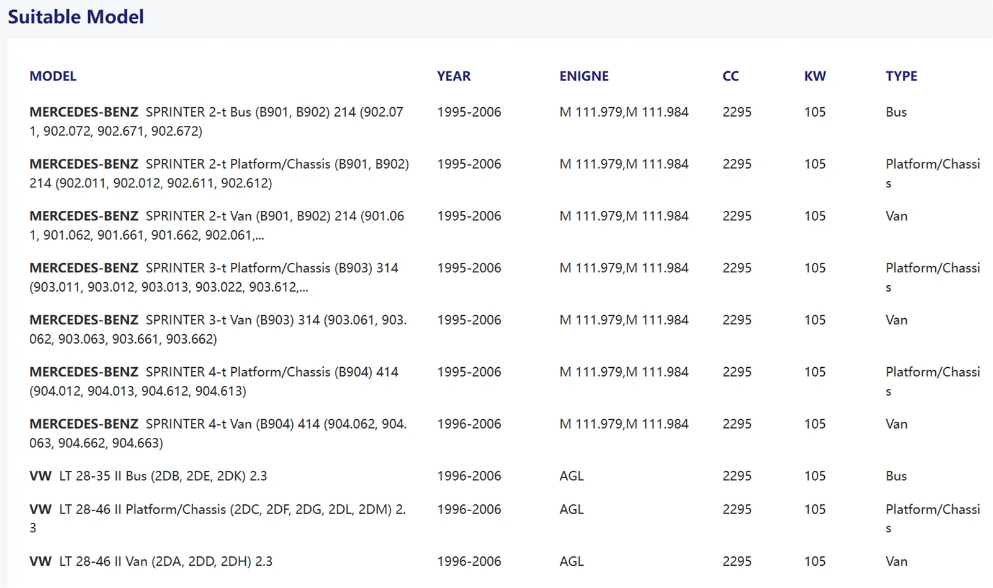Click year 1996-2006 of LT 28-35 II Bus row

469,476
